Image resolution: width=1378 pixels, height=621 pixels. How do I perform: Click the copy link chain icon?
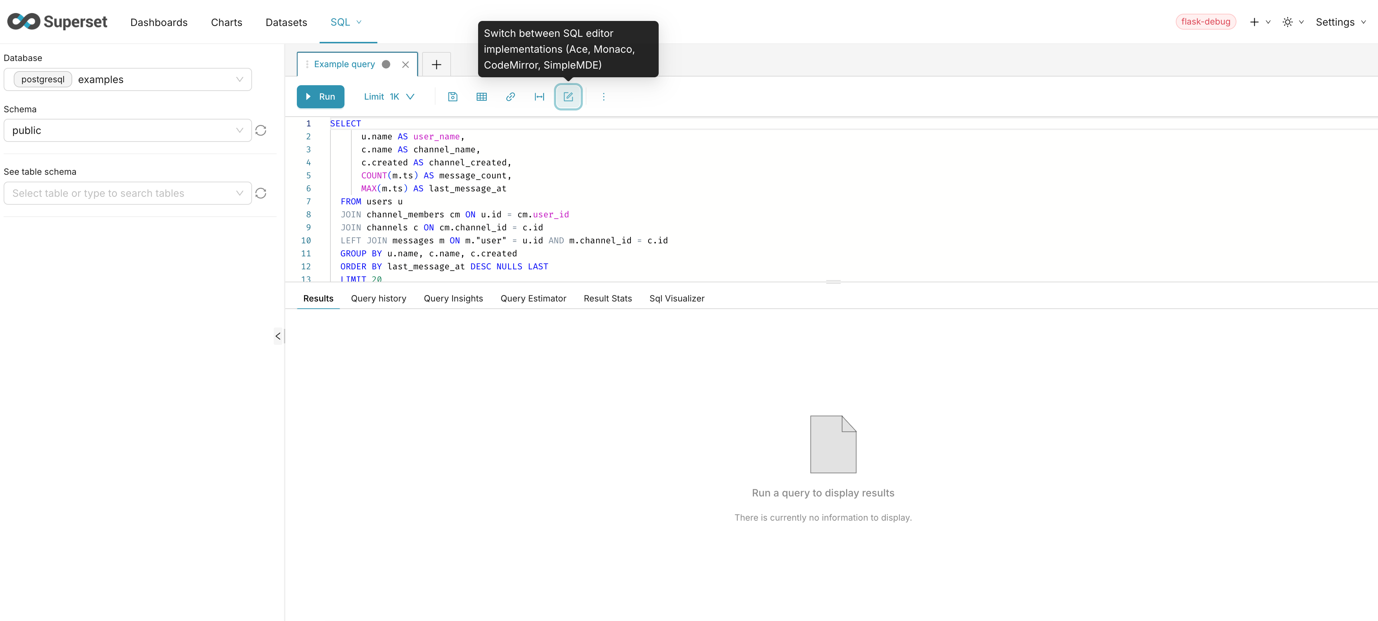(x=510, y=97)
